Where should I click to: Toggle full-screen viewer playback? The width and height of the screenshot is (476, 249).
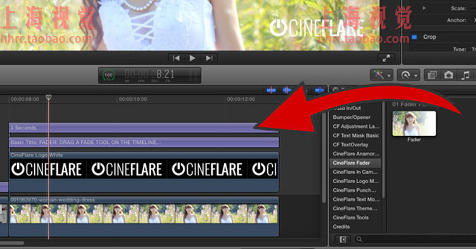click(386, 58)
